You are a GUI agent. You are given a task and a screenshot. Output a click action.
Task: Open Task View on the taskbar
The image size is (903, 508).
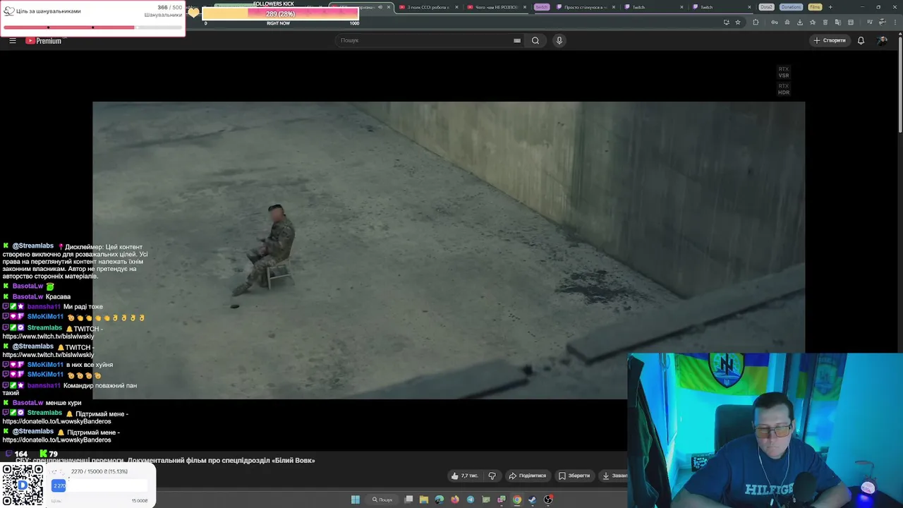click(x=408, y=500)
